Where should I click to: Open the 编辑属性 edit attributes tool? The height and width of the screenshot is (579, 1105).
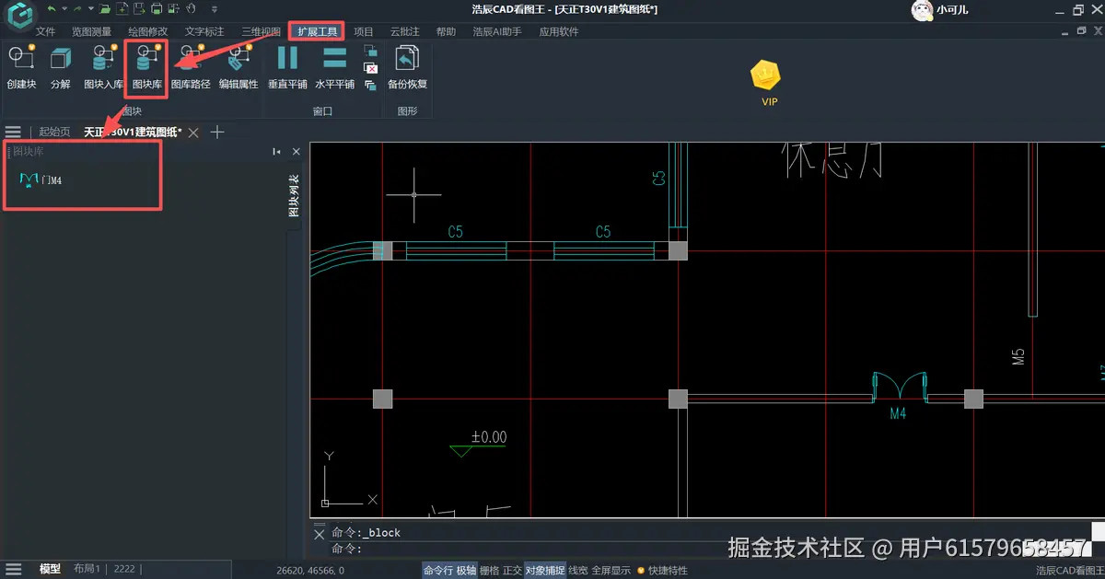point(238,68)
